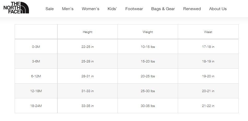This screenshot has height=121, width=248.
Task: Select the 21-22 in waist cell
Action: [x=208, y=106]
